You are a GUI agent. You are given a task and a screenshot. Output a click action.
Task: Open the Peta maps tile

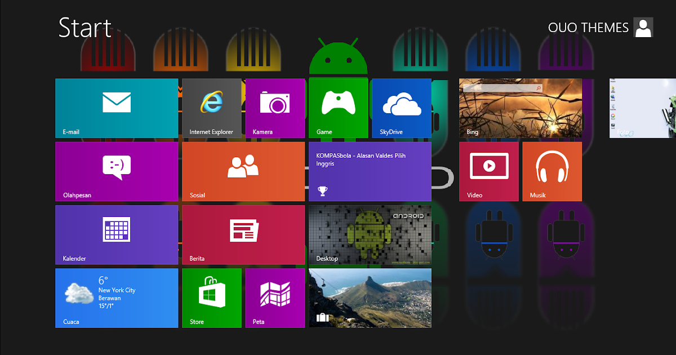point(275,298)
